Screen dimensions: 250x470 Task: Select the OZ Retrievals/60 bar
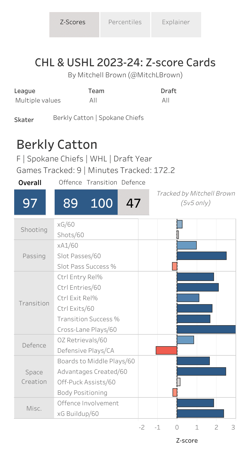(x=185, y=340)
